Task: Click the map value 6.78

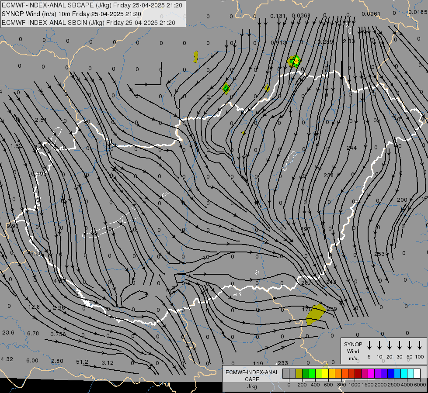Action: pos(33,333)
